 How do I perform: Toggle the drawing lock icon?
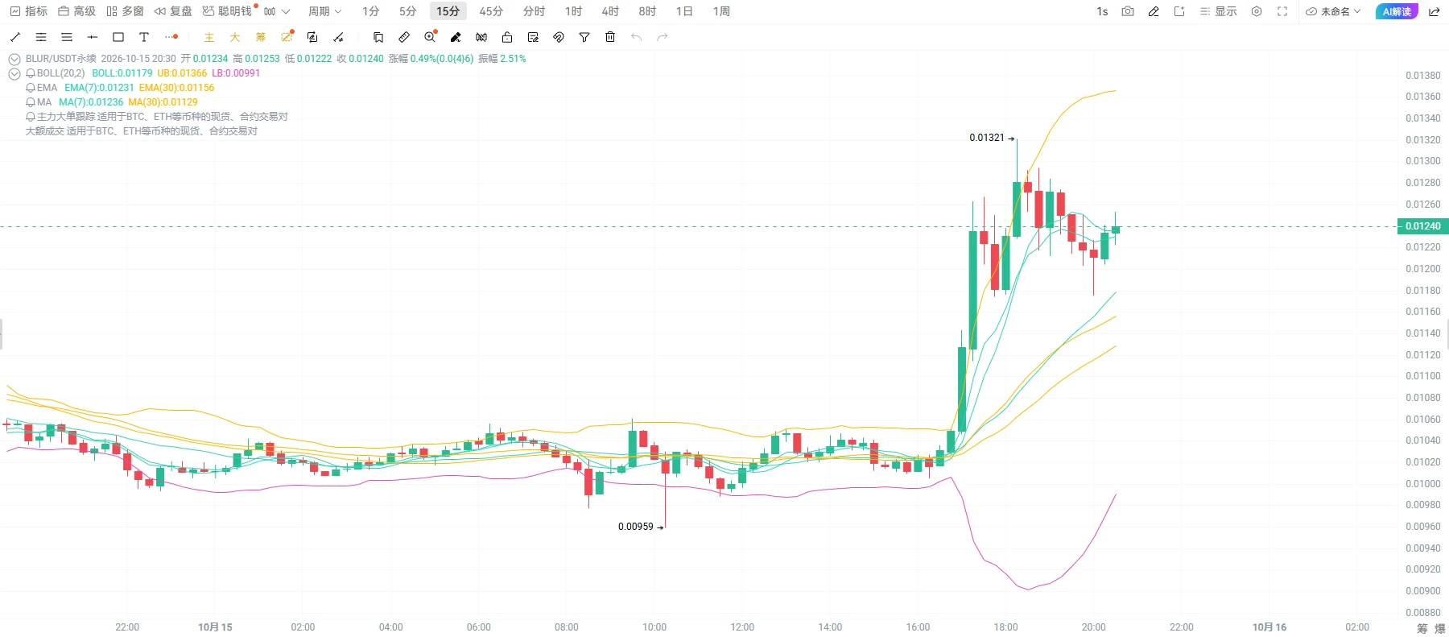click(507, 37)
